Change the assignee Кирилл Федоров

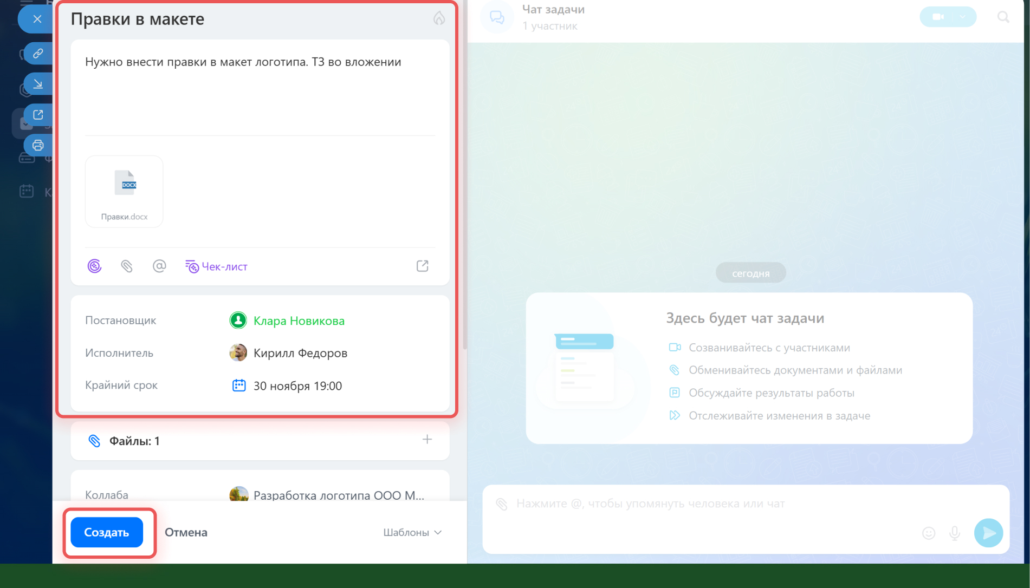point(301,353)
